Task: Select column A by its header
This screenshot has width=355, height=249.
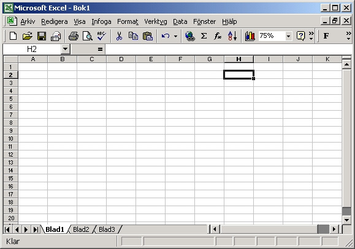Action: coord(33,59)
